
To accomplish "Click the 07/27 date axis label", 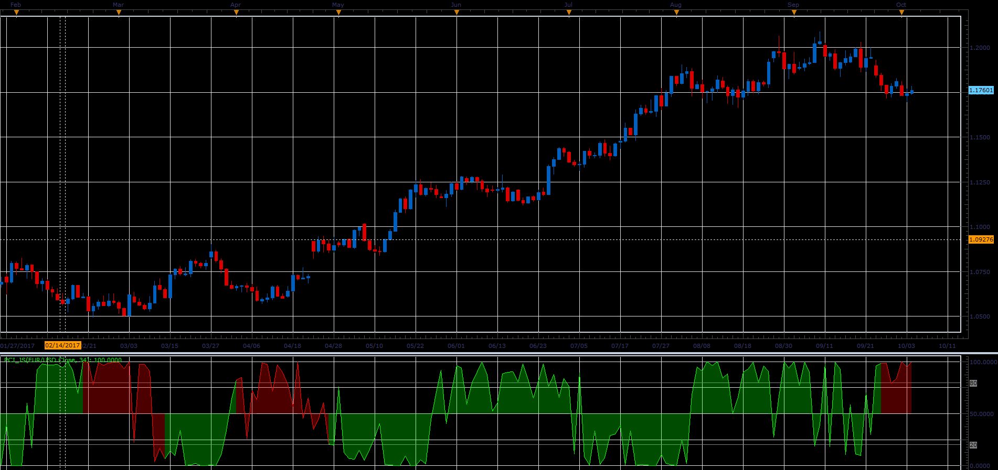I will 661,346.
